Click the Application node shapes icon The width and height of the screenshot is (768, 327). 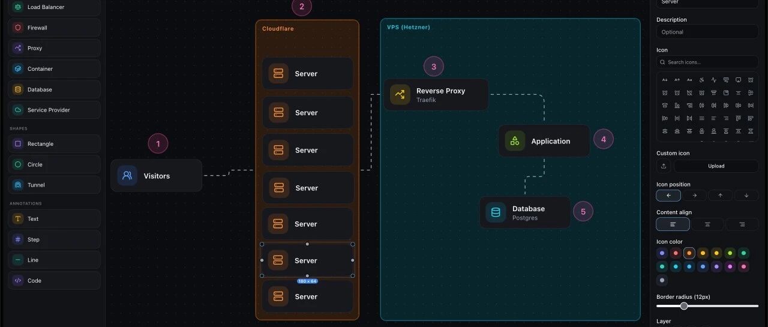click(x=514, y=141)
